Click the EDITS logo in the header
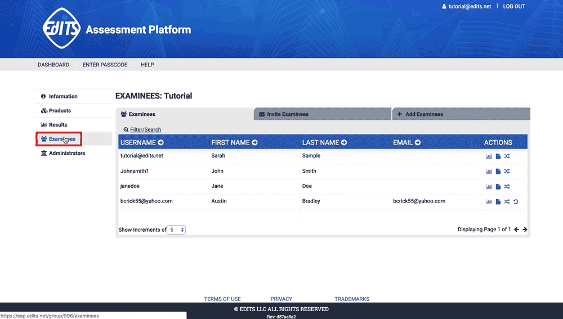Screen dimensions: 563x319 61,28
